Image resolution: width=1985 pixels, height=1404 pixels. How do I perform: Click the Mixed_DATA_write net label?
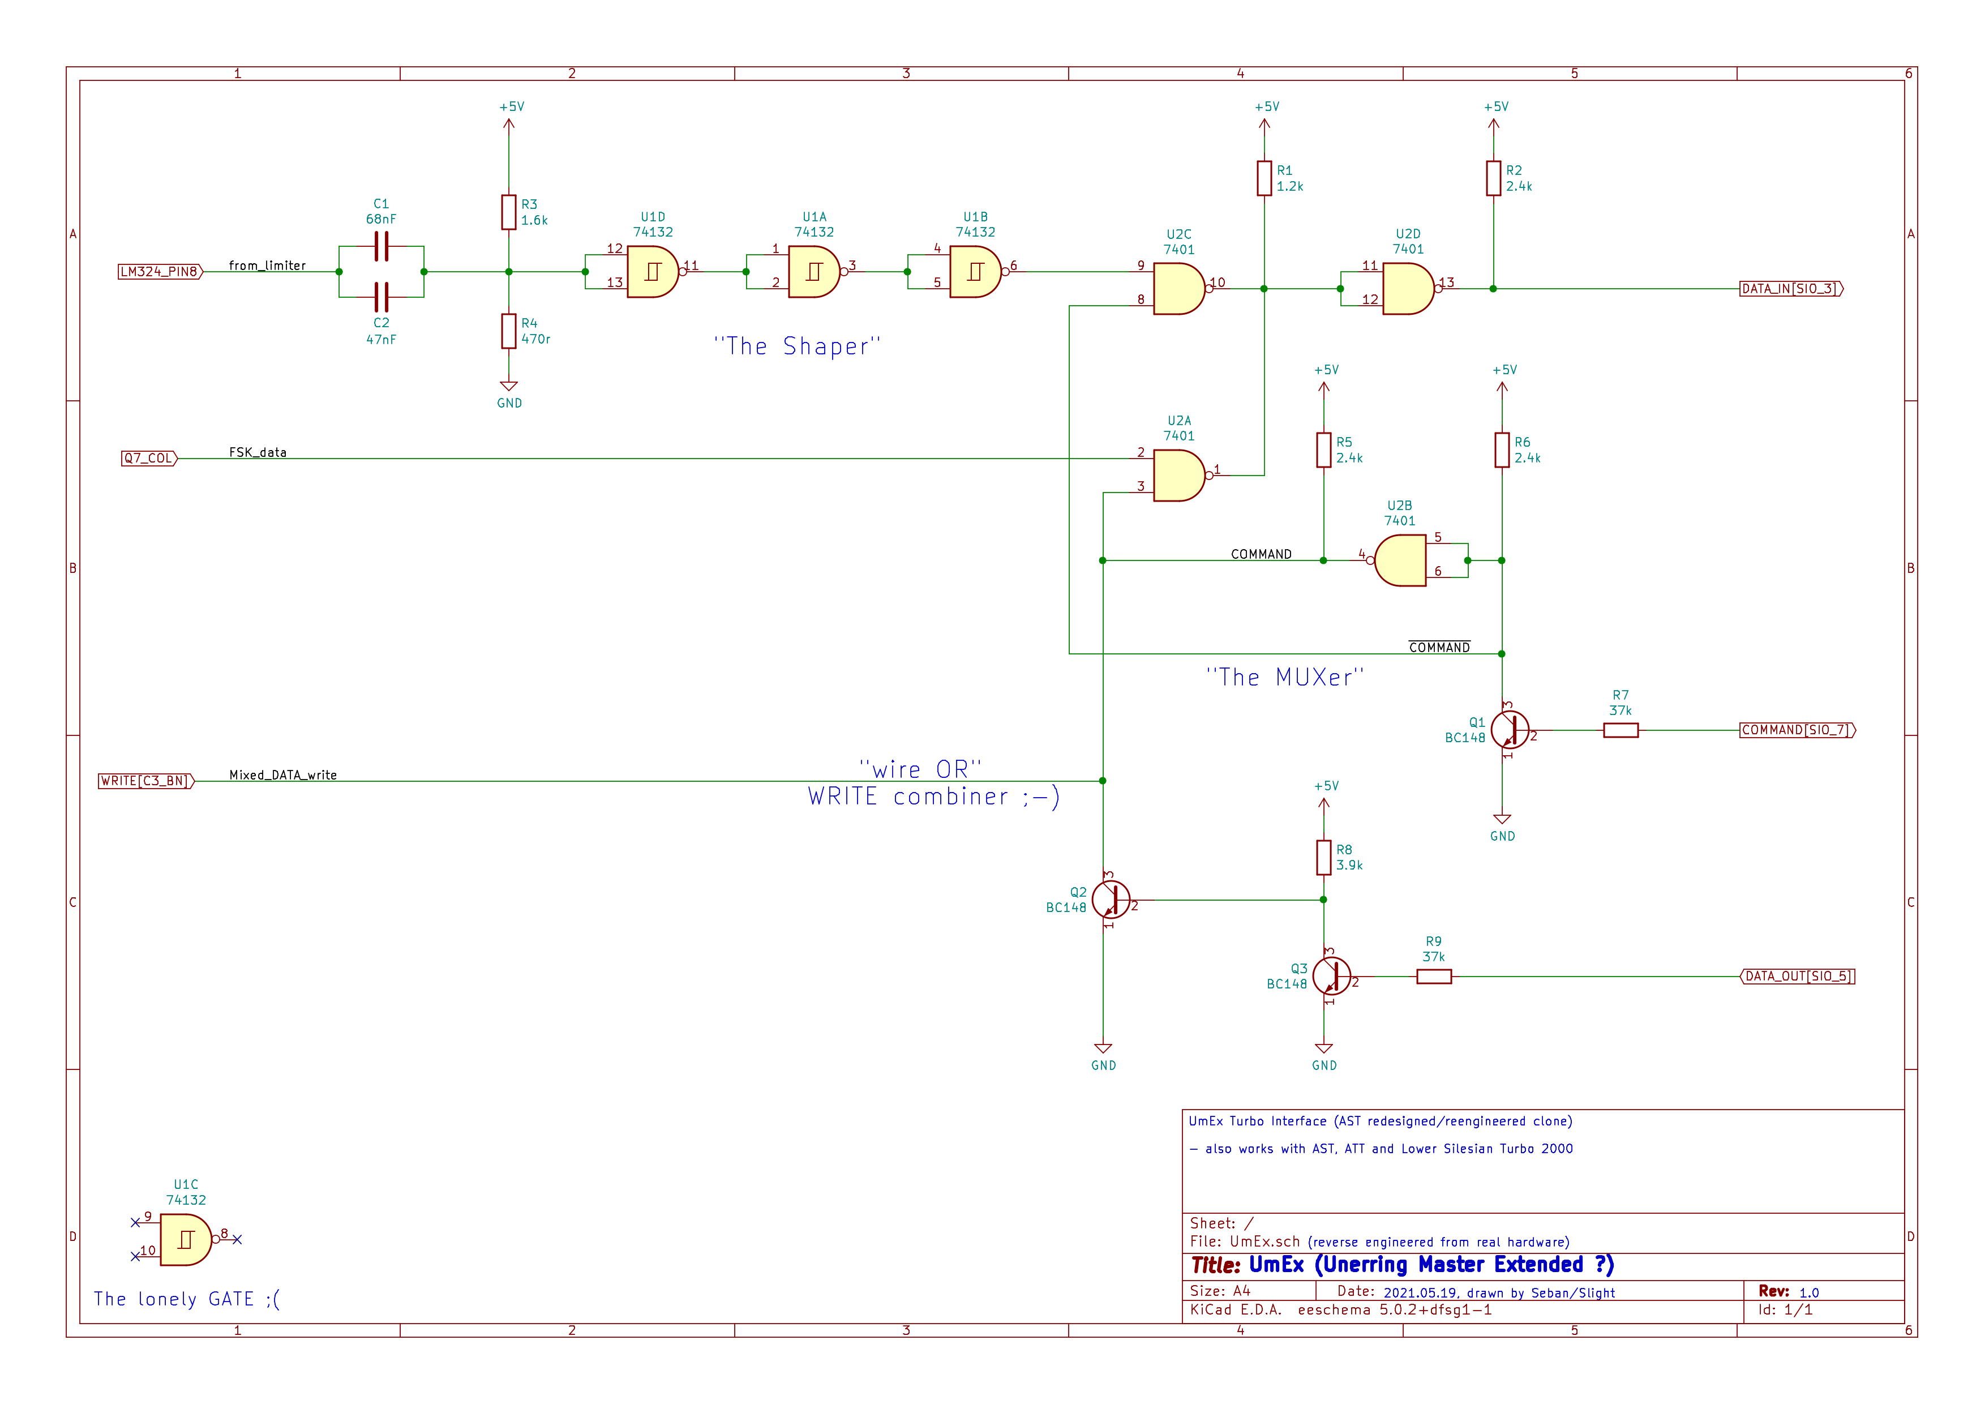(282, 774)
